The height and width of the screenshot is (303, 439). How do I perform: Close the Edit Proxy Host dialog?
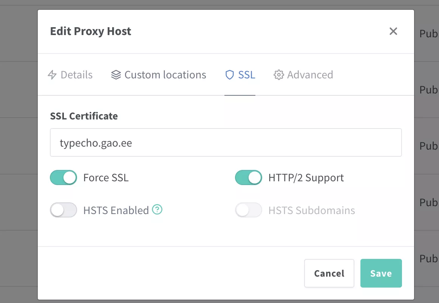tap(393, 31)
